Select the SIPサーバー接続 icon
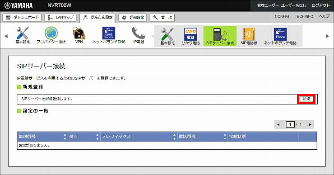The width and height of the screenshot is (334, 175). click(x=220, y=36)
